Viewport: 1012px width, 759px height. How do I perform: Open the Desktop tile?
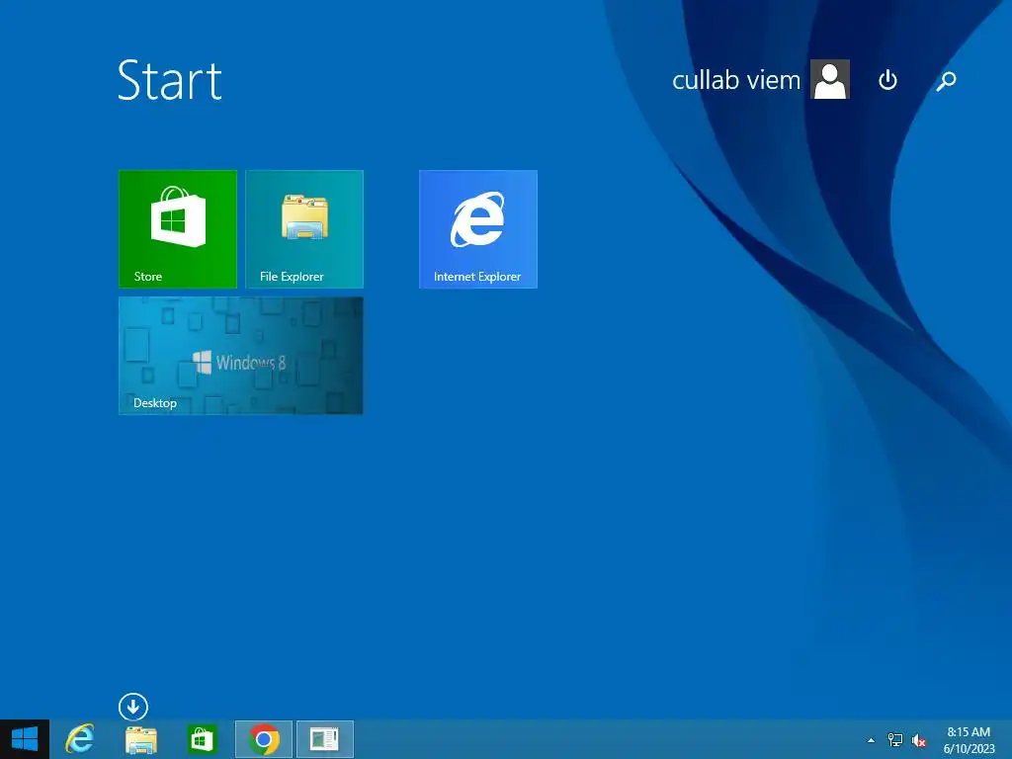pos(241,356)
